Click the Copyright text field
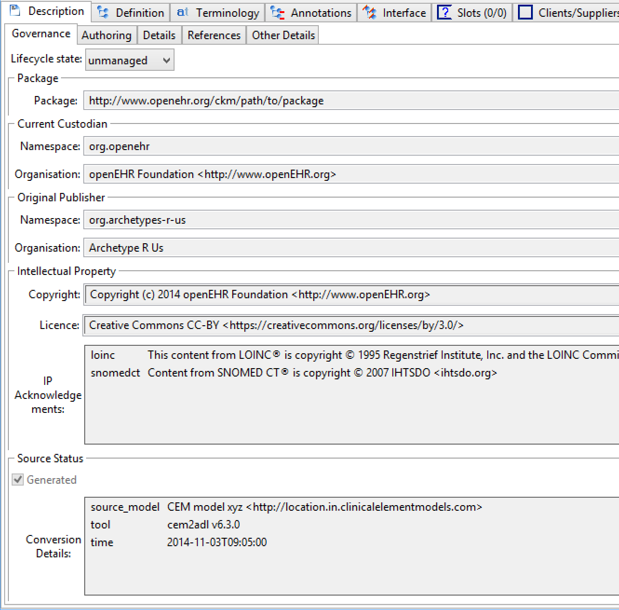The height and width of the screenshot is (610, 619). pyautogui.click(x=351, y=295)
